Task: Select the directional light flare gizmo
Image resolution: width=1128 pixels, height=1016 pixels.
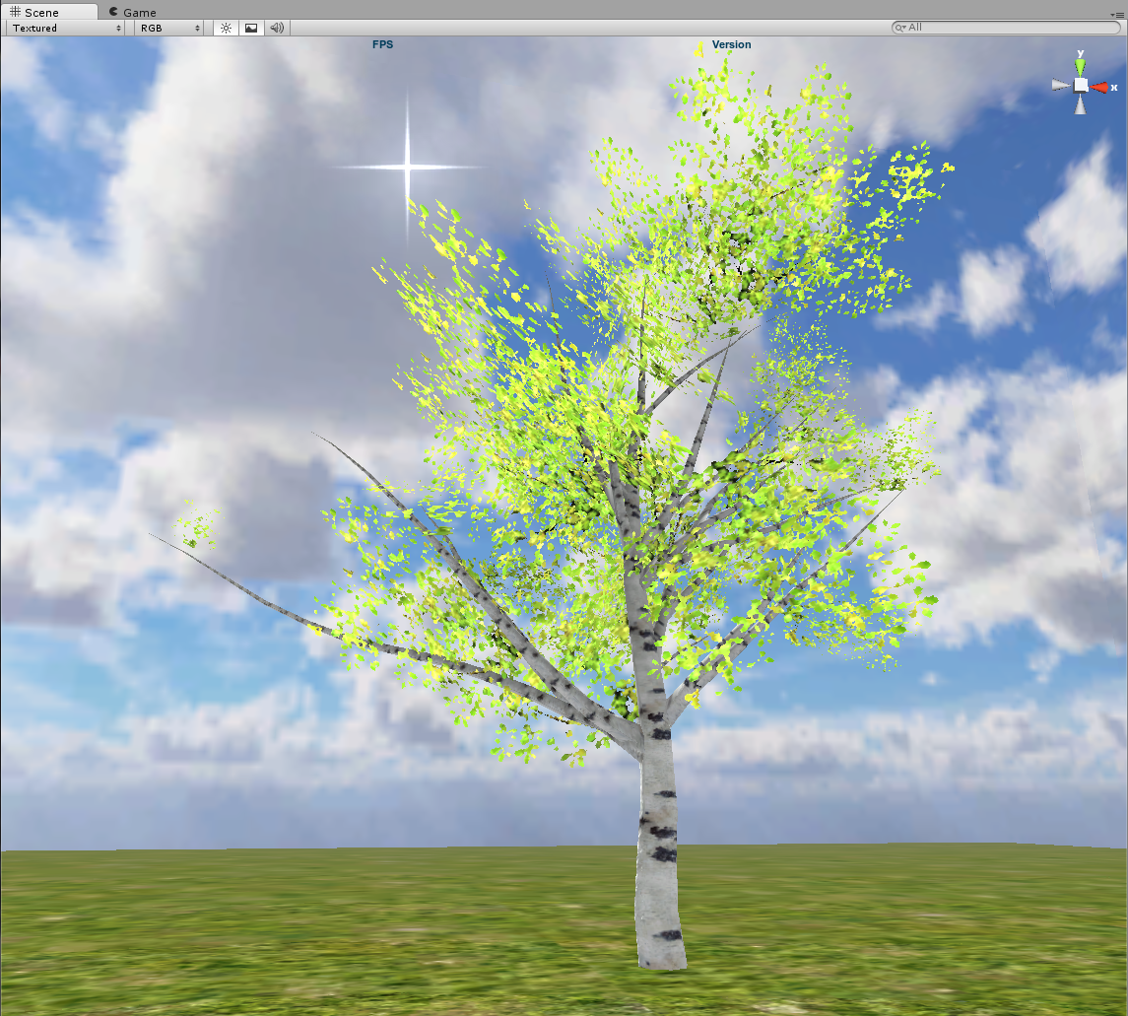Action: point(409,168)
